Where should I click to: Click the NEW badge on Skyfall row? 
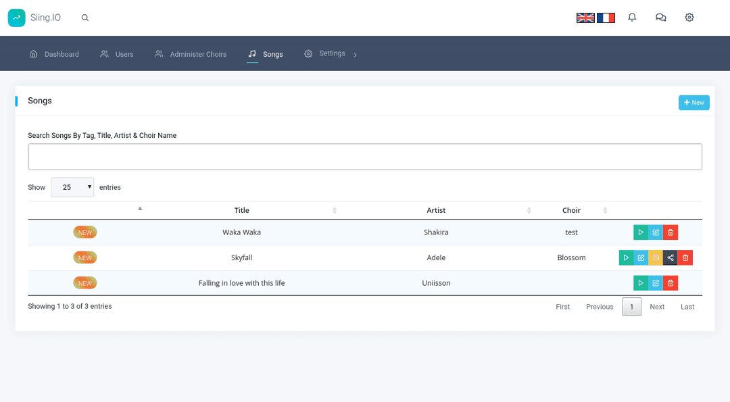[x=84, y=257]
